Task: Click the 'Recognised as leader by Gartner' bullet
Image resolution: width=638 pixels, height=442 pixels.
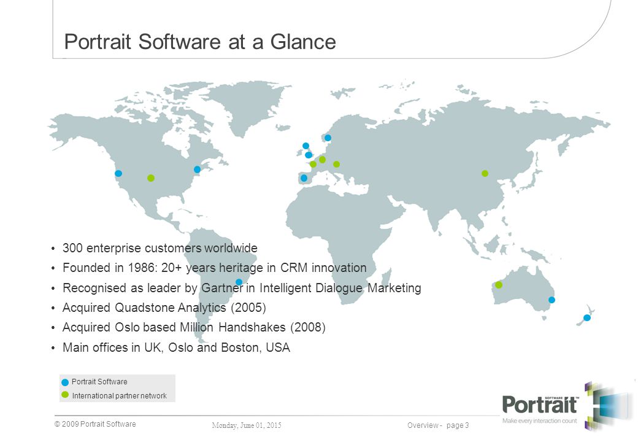Action: (x=242, y=288)
